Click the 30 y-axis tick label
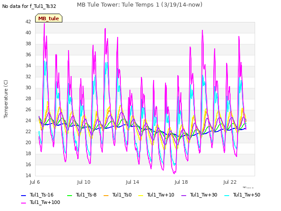The height and width of the screenshot is (211, 281). 28,87
